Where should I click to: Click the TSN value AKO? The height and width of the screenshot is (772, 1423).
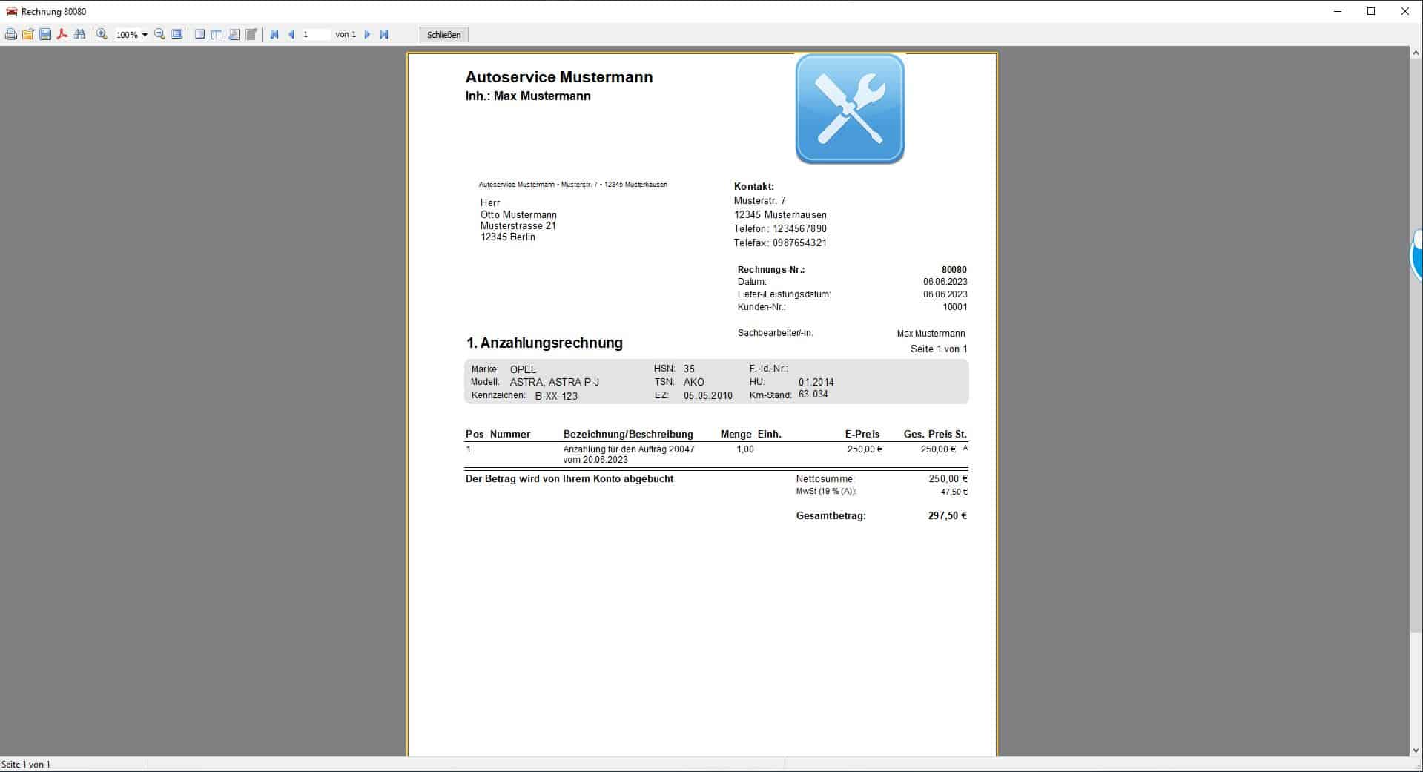coord(694,382)
